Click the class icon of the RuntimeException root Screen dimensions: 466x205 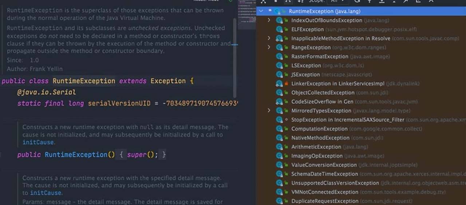(x=278, y=11)
